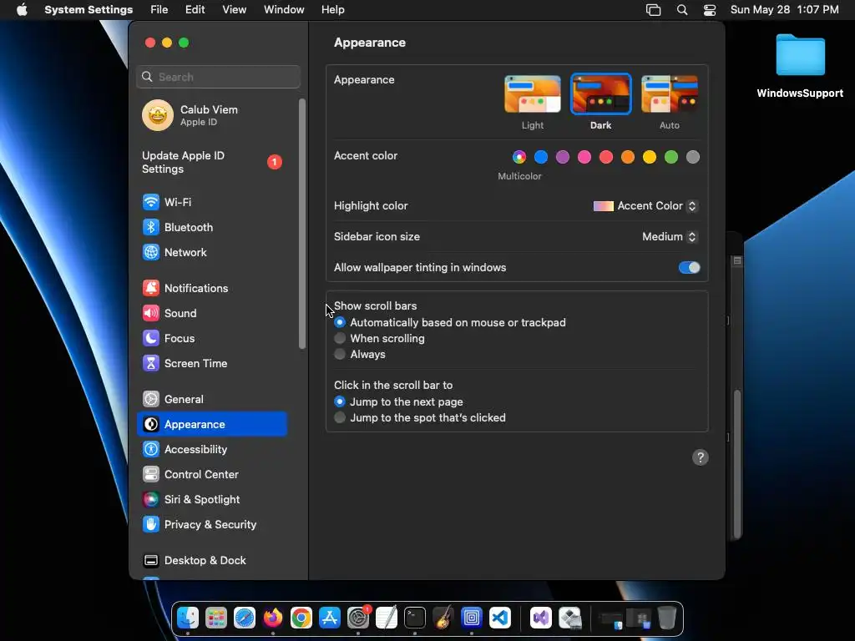This screenshot has width=855, height=641.
Task: Open Control Center in menu bar
Action: coord(710,10)
